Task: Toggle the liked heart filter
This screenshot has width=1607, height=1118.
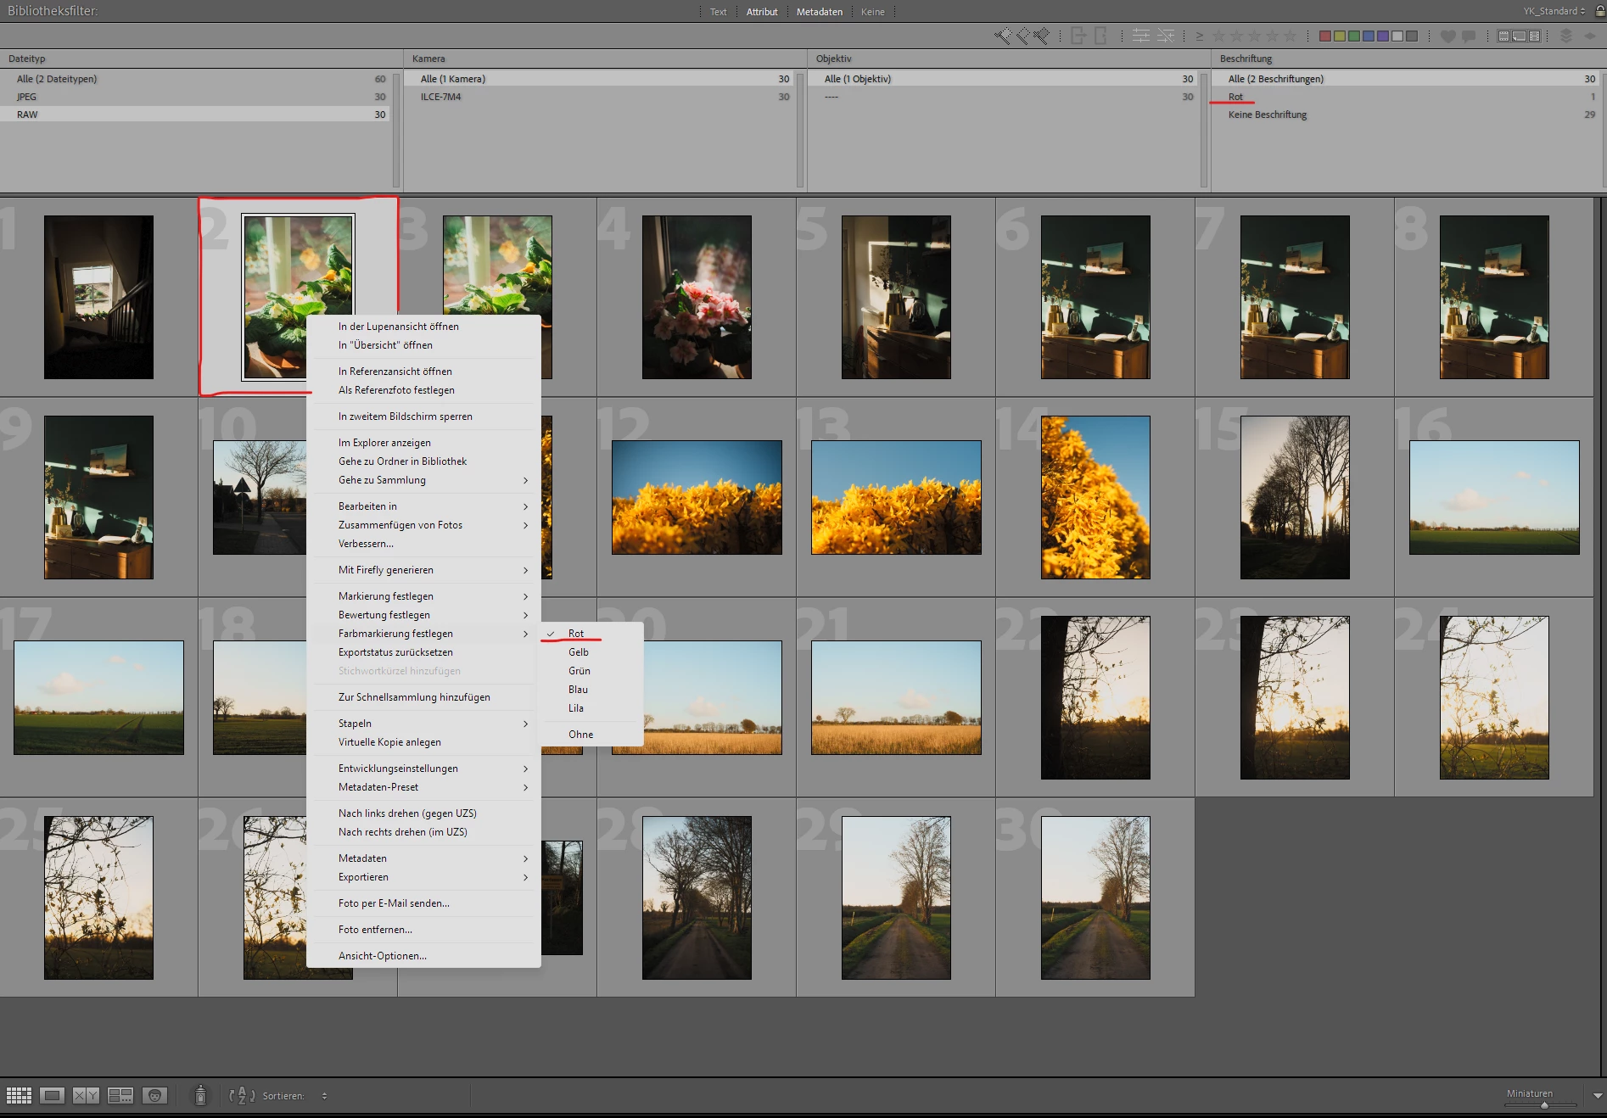Action: click(1447, 36)
